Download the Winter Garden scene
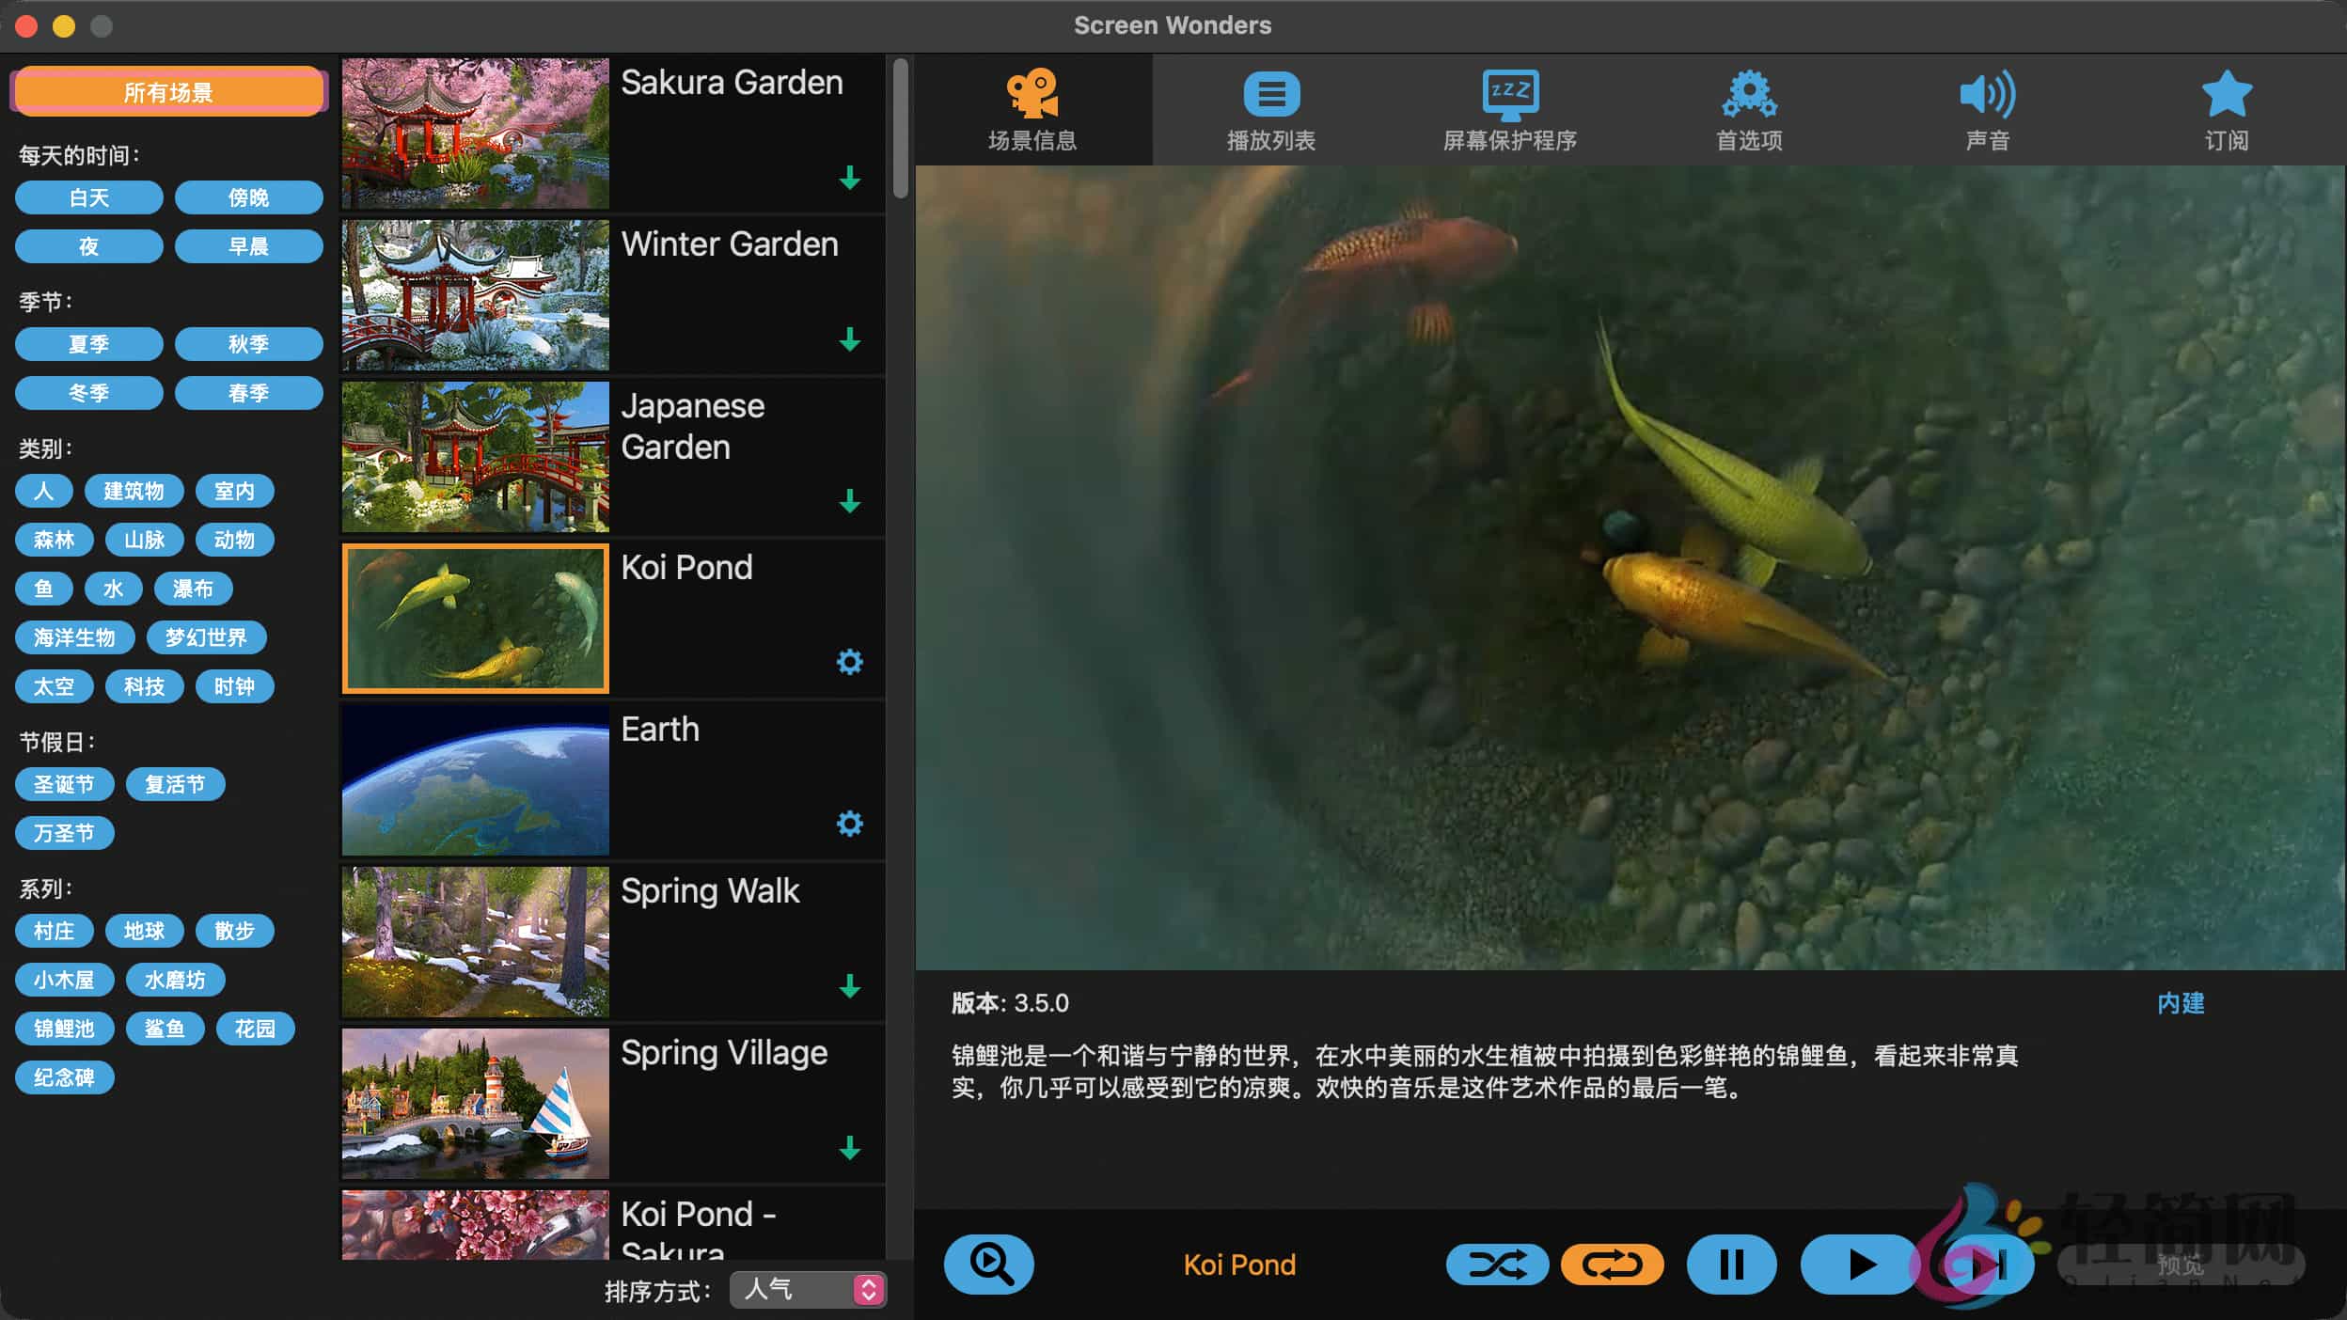The image size is (2347, 1320). tap(849, 340)
